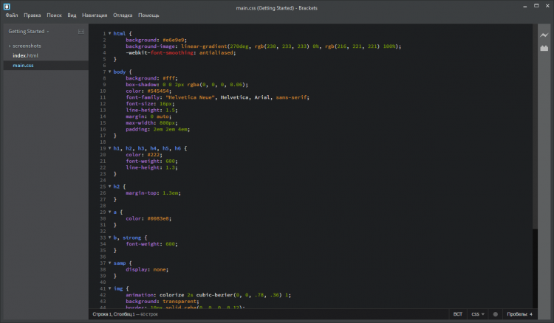
Task: Open the css language dropdown
Action: point(478,314)
